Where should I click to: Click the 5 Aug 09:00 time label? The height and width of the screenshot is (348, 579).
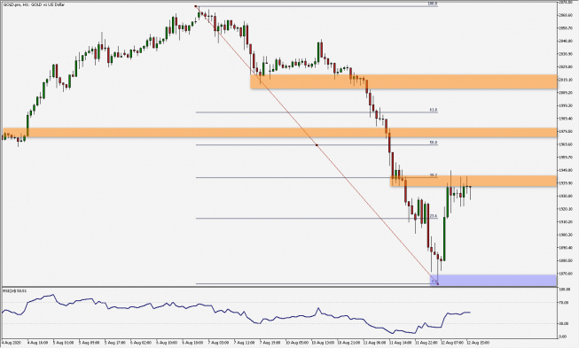click(89, 343)
